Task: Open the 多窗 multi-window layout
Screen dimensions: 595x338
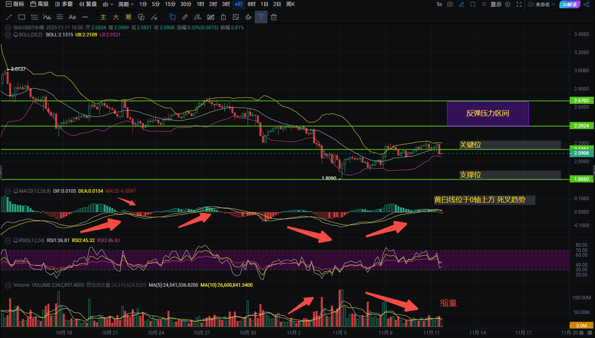Action: (x=64, y=4)
